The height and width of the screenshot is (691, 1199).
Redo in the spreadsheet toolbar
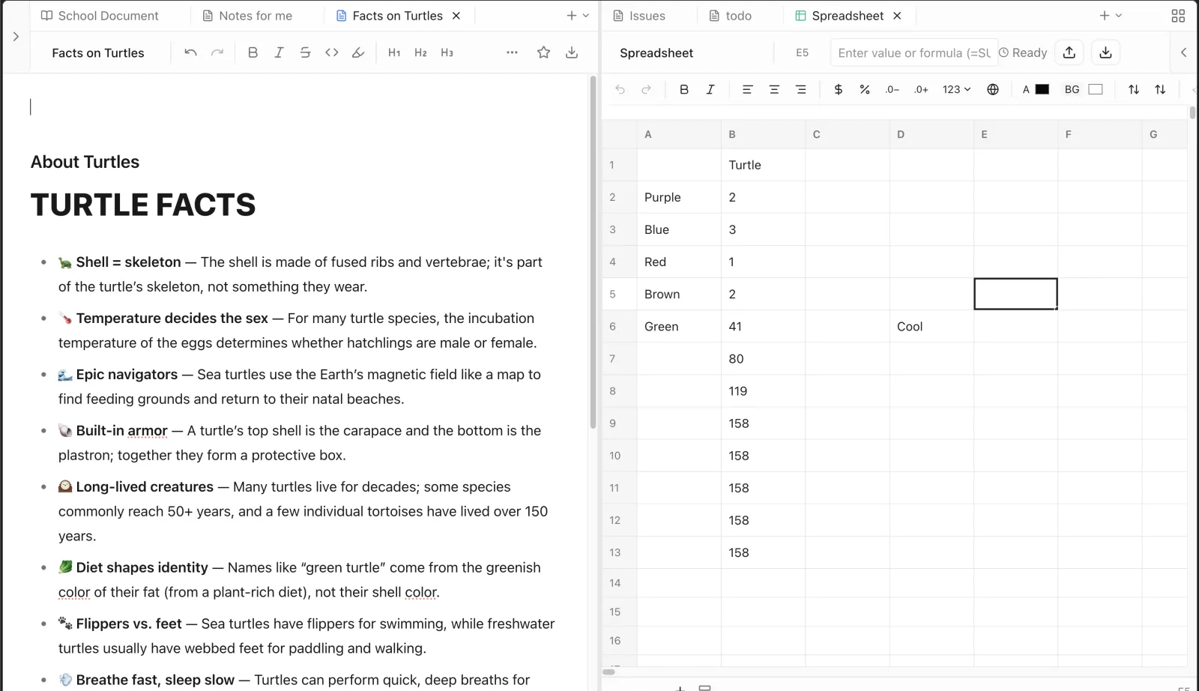(x=646, y=89)
